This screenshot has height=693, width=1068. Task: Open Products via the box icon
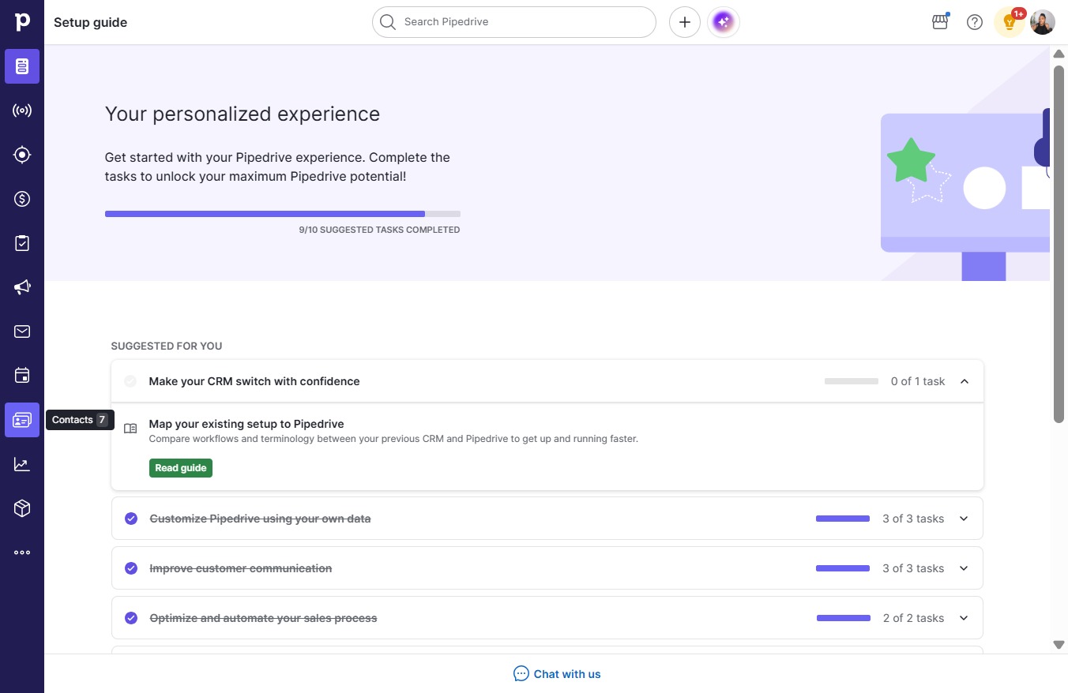coord(22,508)
